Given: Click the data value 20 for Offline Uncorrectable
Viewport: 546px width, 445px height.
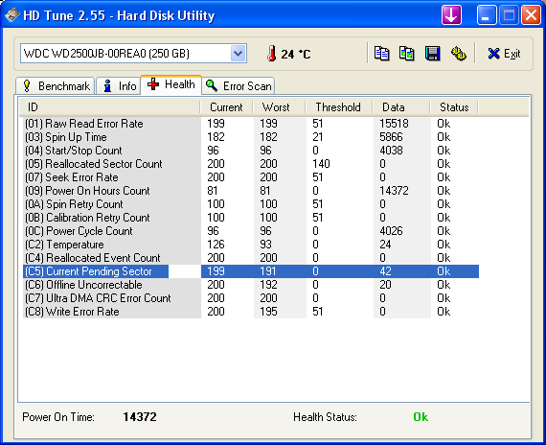Looking at the screenshot, I should pyautogui.click(x=385, y=285).
